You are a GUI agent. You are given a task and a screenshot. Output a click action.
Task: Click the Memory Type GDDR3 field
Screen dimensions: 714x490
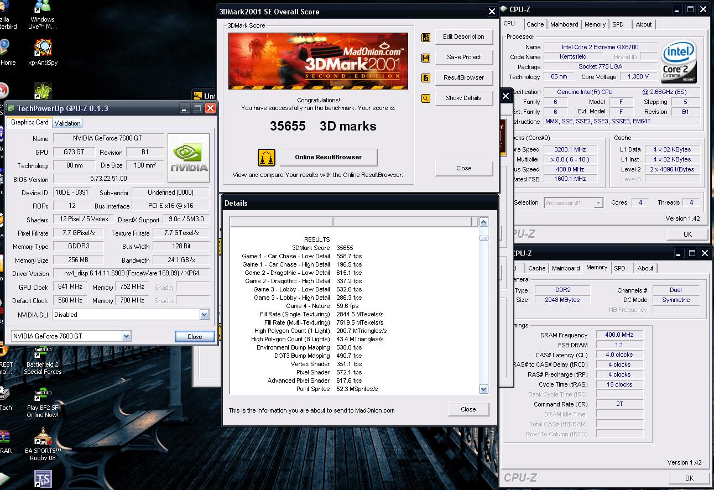[78, 246]
